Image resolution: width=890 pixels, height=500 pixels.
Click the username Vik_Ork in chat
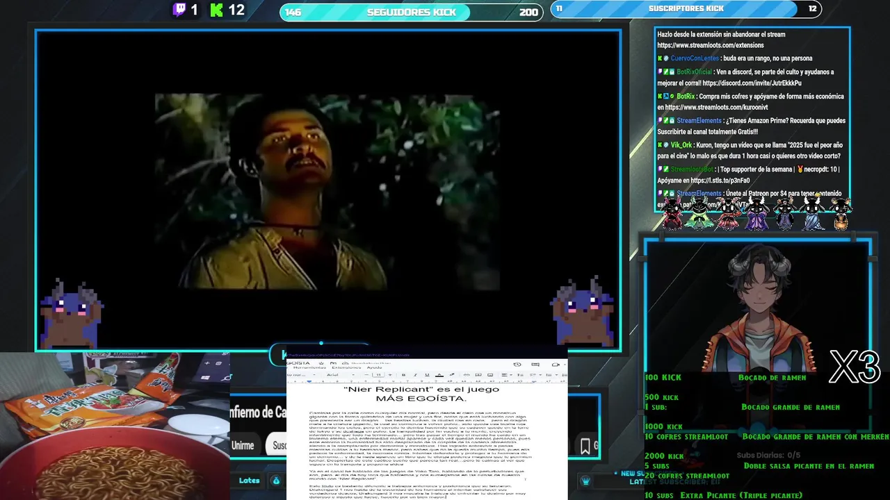[x=681, y=144]
